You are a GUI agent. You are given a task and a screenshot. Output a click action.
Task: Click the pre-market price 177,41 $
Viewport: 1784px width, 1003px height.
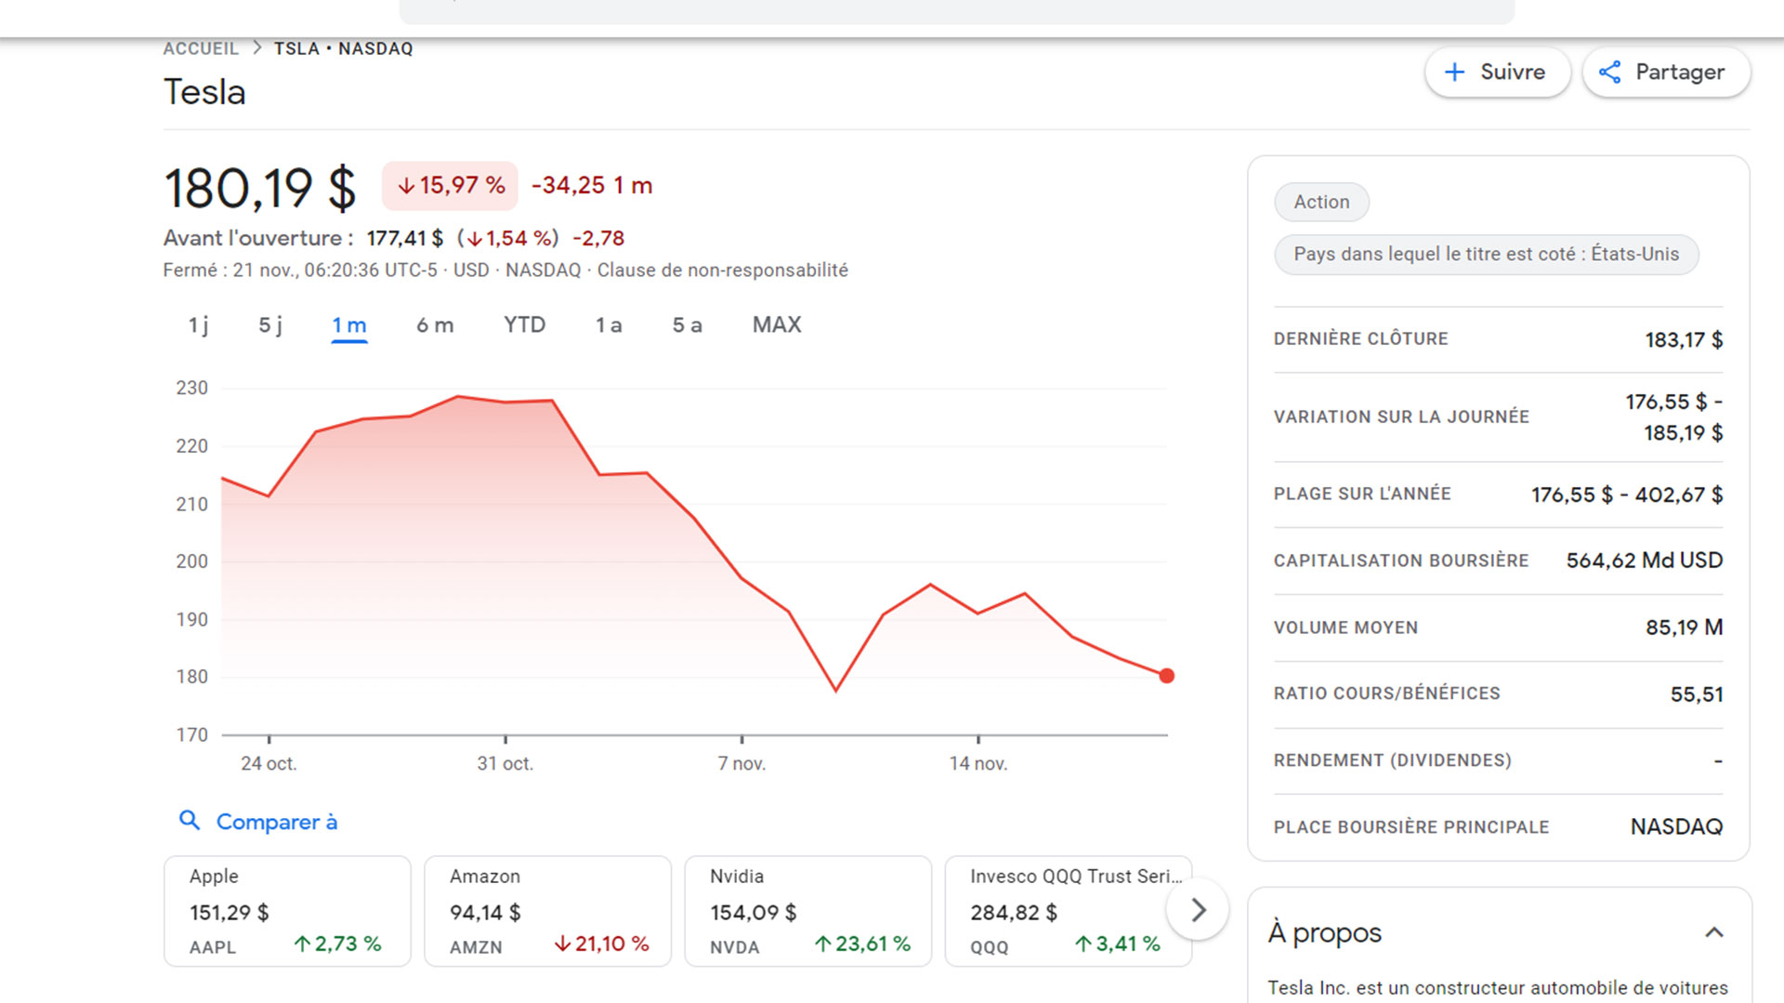(405, 238)
